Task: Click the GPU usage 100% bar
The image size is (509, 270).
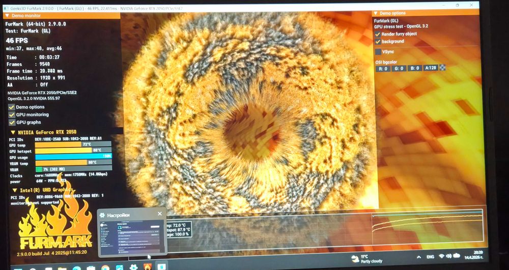Action: tap(73, 157)
